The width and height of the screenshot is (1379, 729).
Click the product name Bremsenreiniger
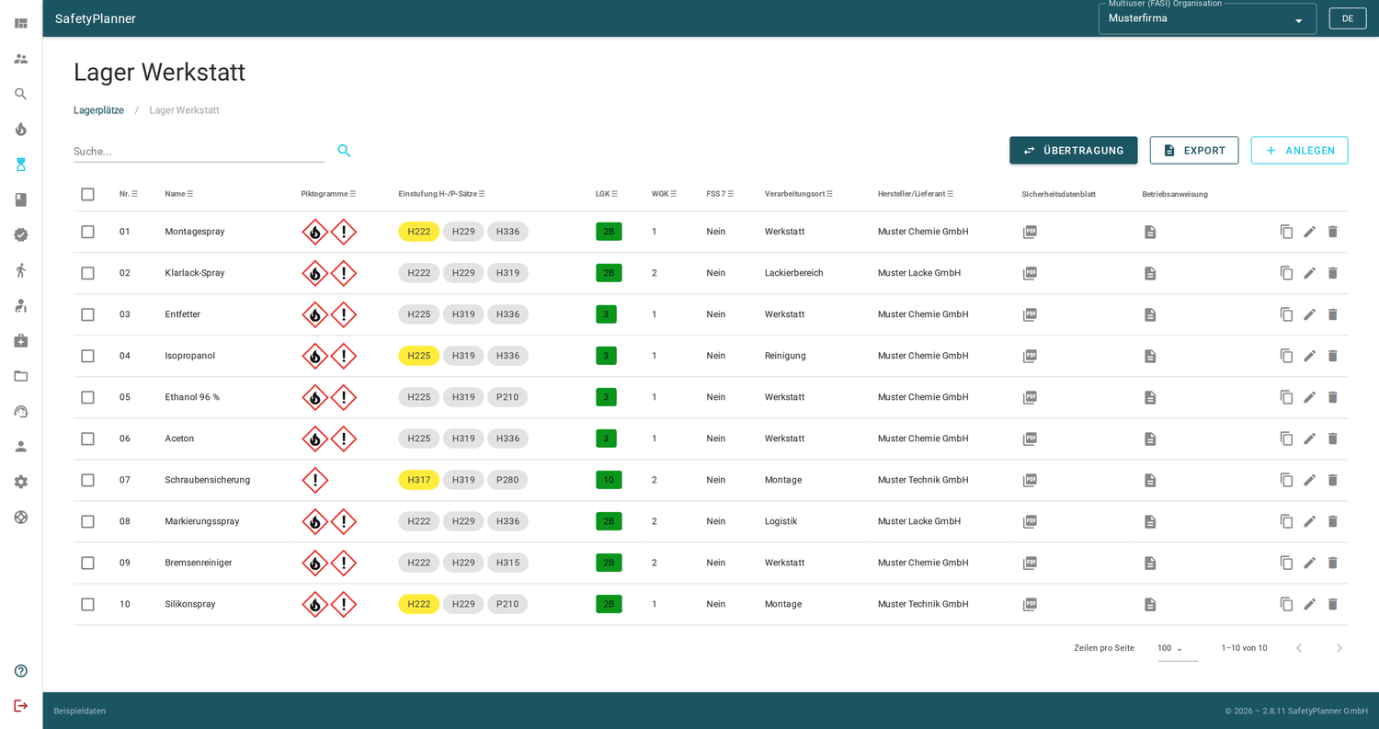pos(199,563)
